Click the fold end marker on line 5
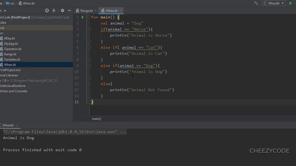The image size is (296, 166). (89, 41)
